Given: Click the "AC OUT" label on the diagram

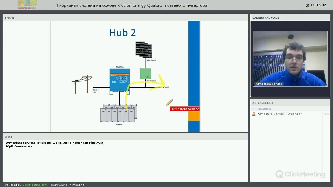Looking at the screenshot, I should click(166, 87).
